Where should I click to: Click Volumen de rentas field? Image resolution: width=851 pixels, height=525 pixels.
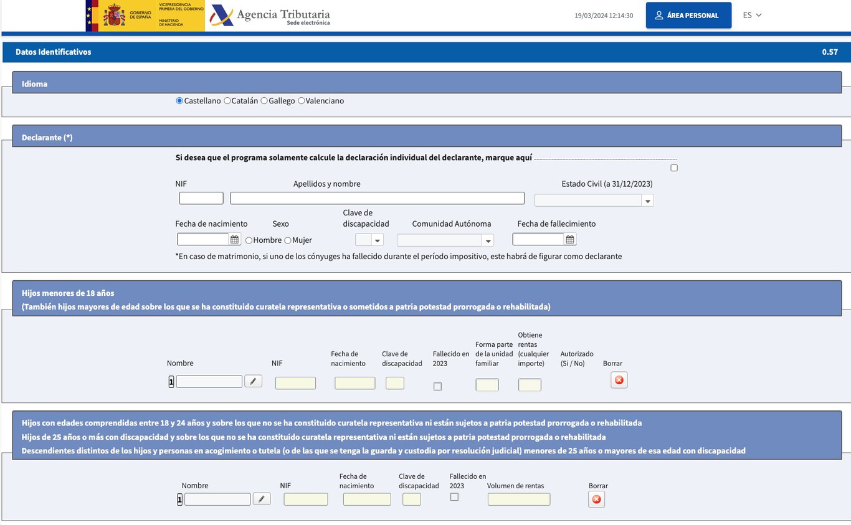pos(519,499)
